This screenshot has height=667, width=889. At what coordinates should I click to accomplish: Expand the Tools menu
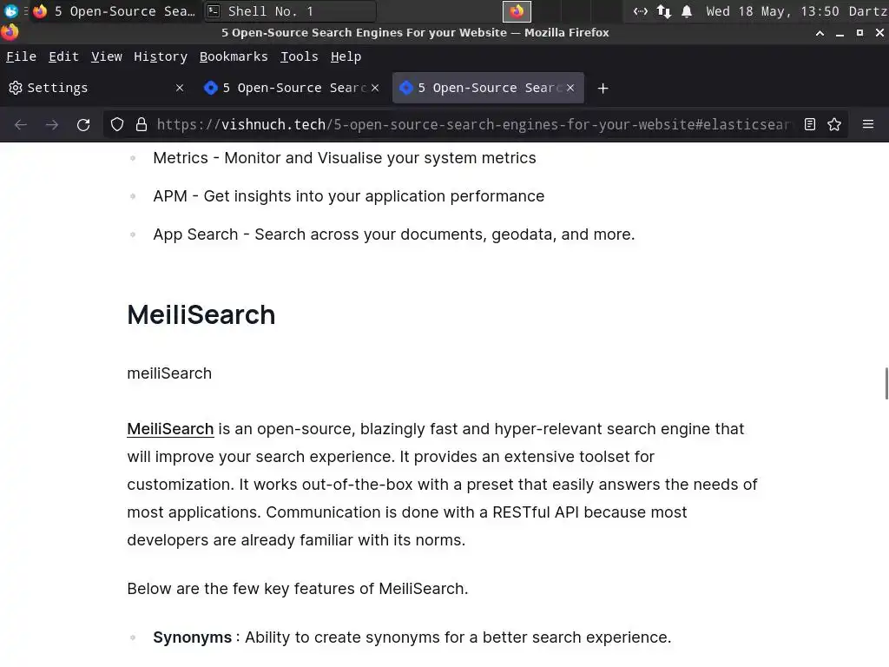coord(299,56)
